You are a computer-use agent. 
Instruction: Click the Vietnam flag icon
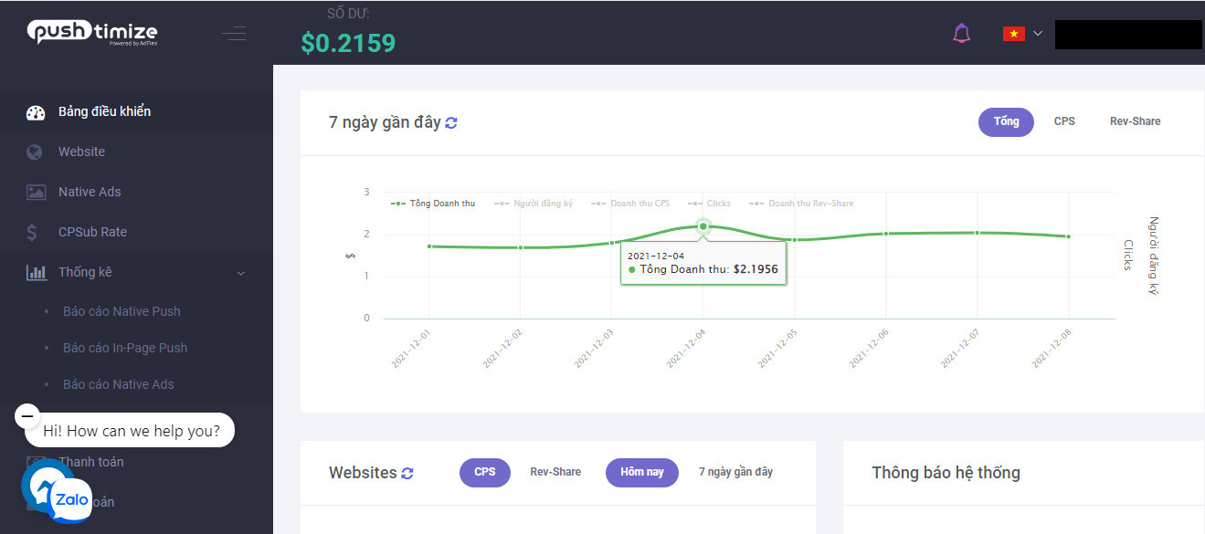point(1013,34)
